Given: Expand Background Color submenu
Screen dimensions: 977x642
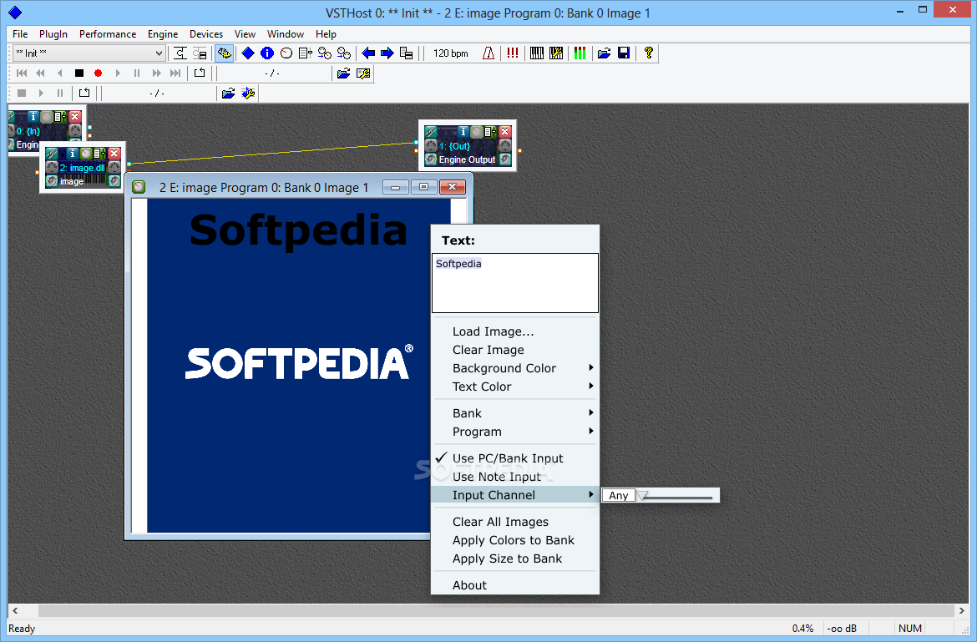Looking at the screenshot, I should pyautogui.click(x=514, y=368).
